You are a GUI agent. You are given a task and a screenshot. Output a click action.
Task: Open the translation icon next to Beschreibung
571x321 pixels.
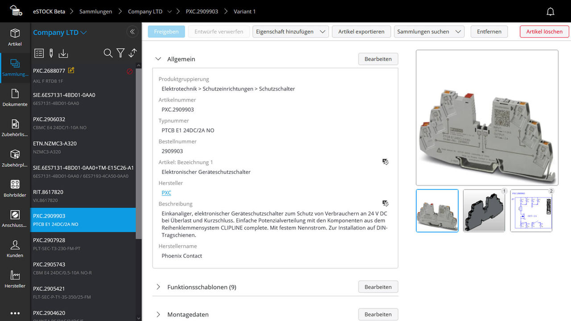[x=385, y=203]
